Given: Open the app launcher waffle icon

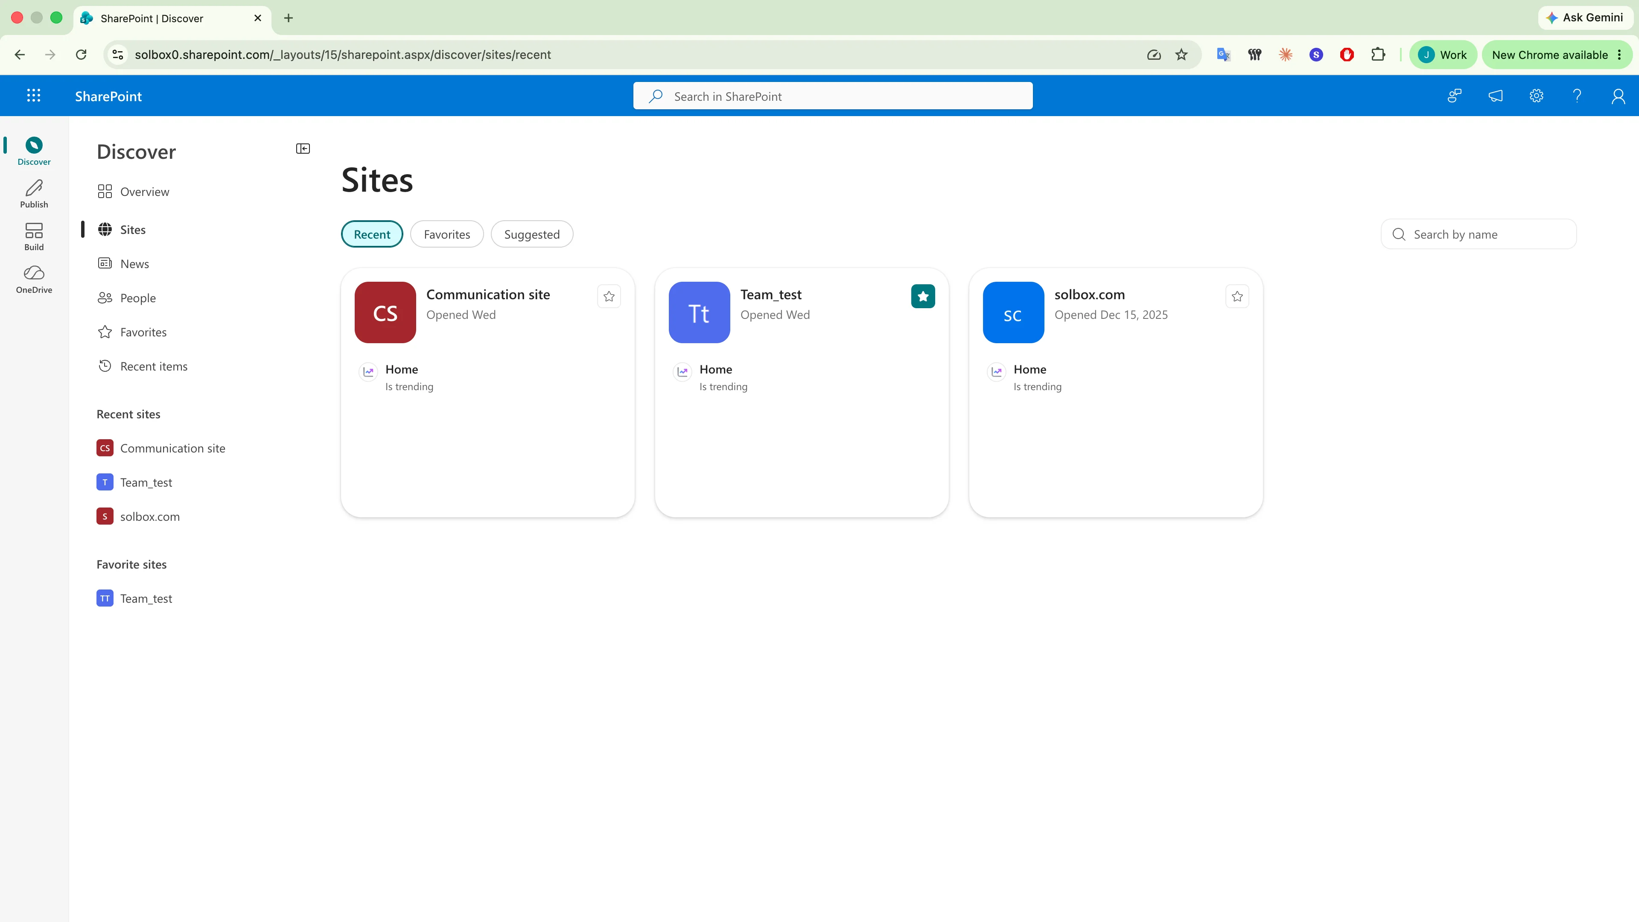Looking at the screenshot, I should pyautogui.click(x=34, y=96).
